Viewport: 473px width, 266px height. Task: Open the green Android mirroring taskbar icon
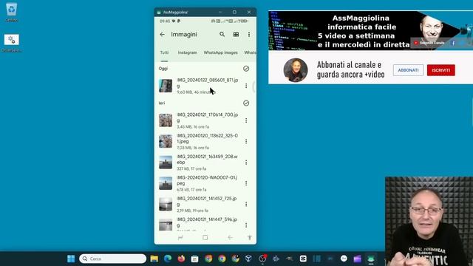click(x=371, y=259)
